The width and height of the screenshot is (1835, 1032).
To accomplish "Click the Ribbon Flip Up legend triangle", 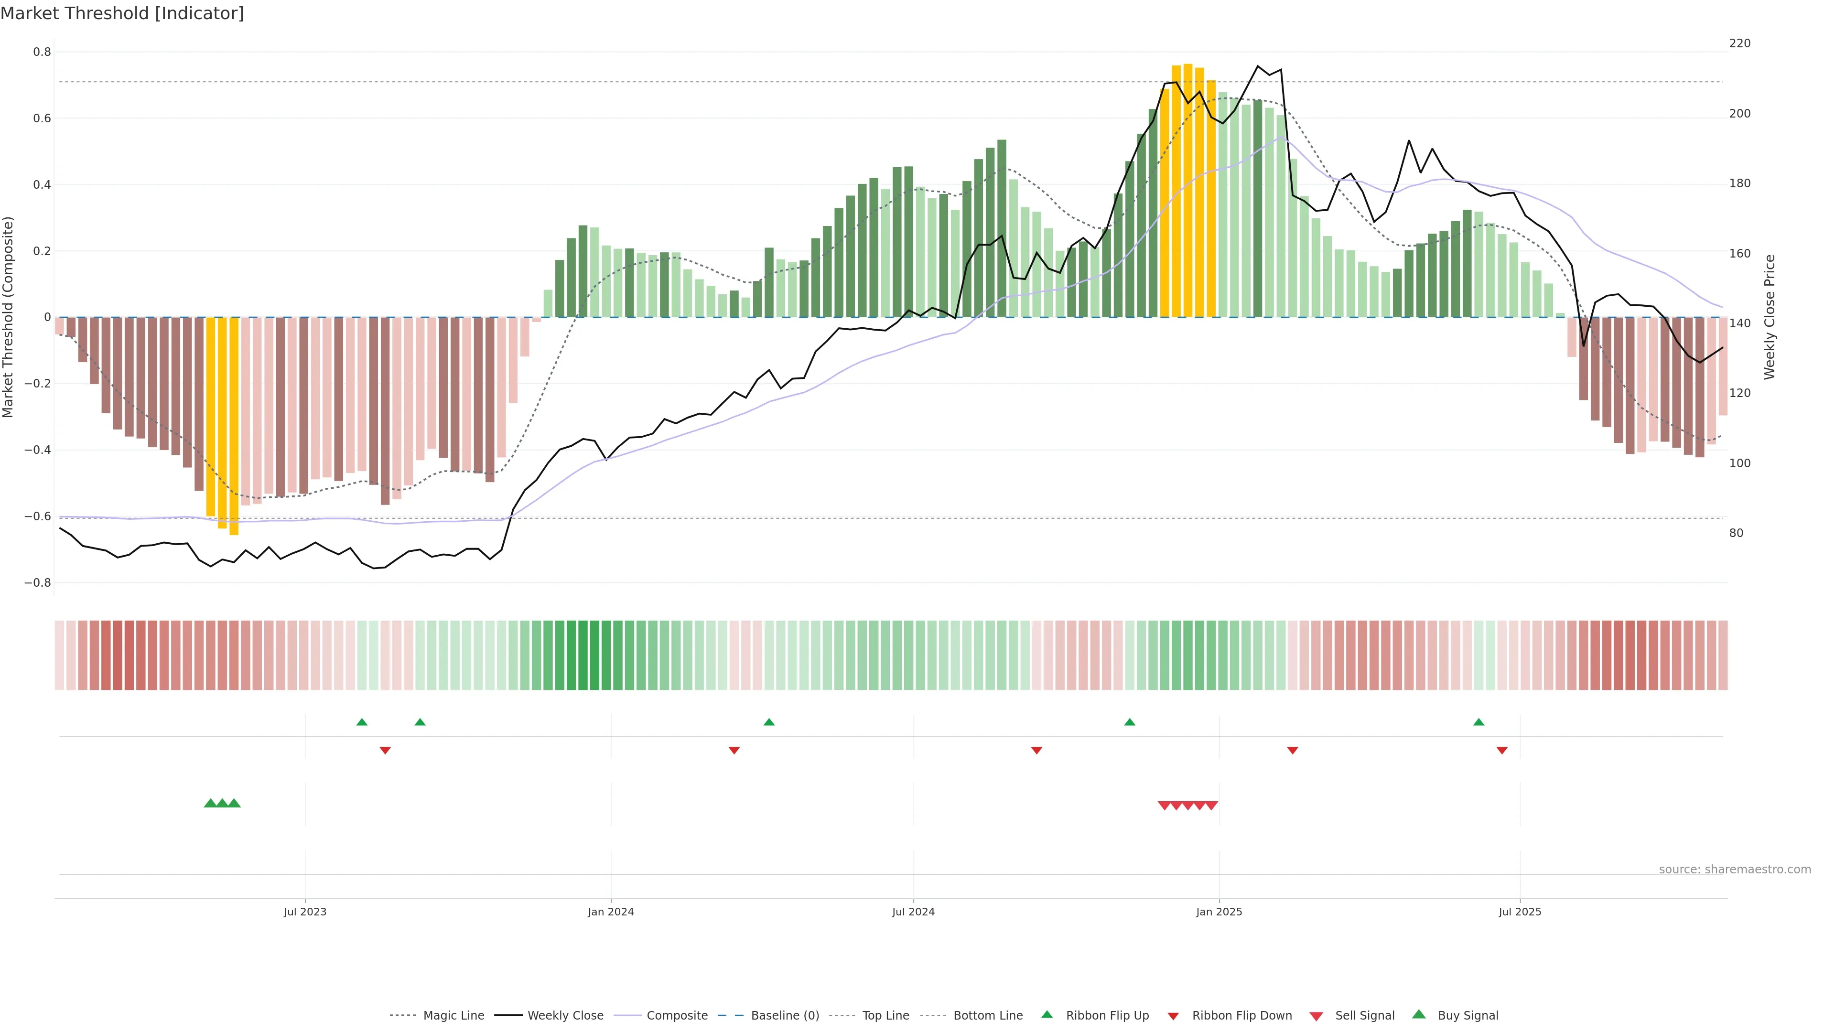I will [1047, 1014].
